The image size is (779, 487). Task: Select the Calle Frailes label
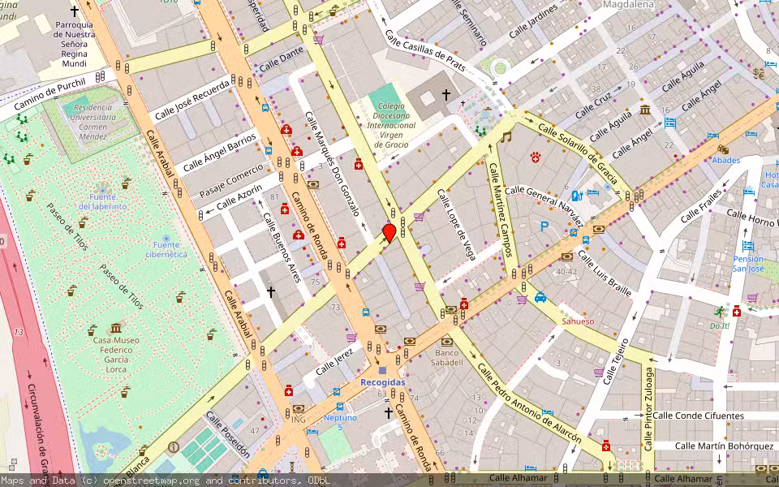tap(701, 205)
